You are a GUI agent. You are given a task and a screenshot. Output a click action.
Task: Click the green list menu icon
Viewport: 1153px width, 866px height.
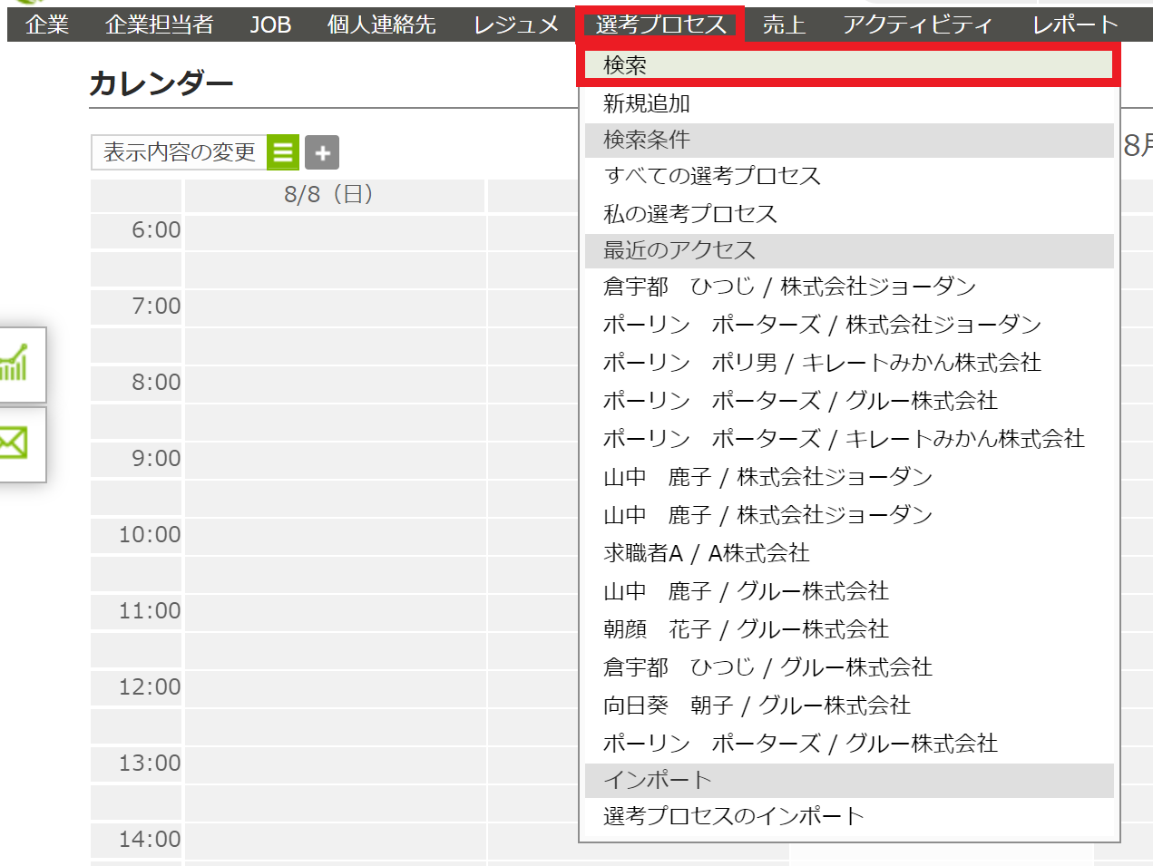point(283,152)
